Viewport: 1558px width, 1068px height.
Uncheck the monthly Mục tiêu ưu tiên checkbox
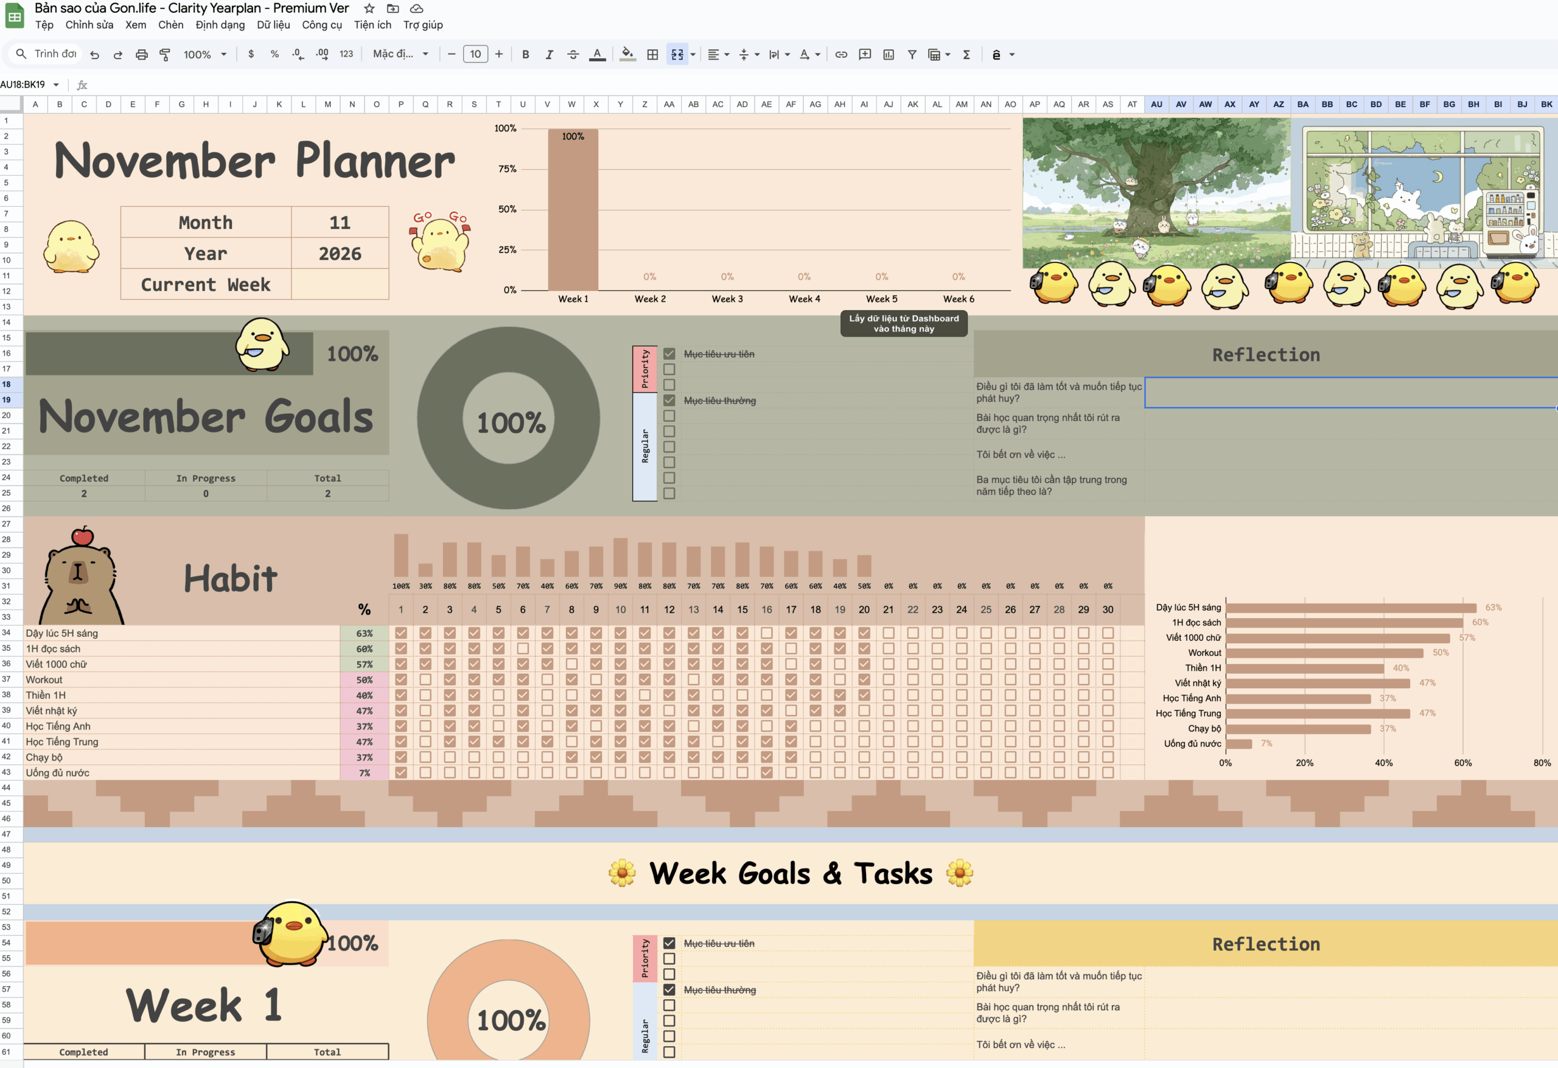point(669,354)
